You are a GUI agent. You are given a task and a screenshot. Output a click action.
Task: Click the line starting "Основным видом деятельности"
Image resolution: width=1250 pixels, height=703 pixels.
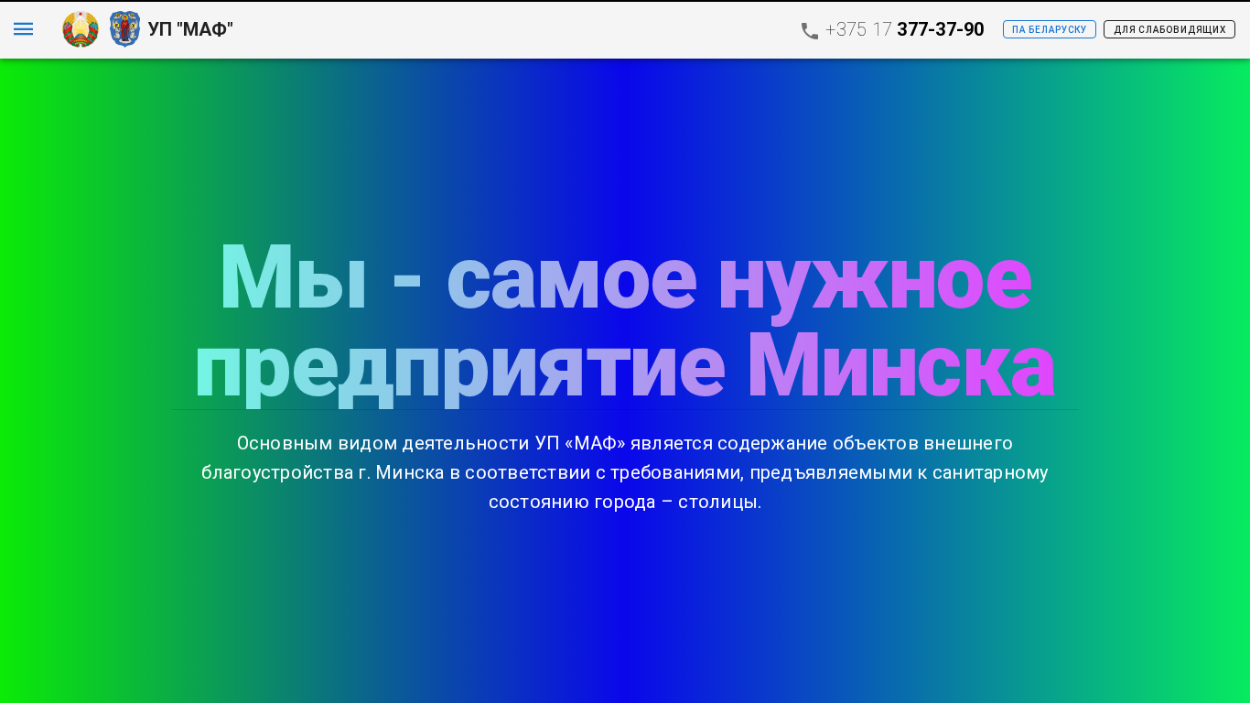tap(624, 443)
